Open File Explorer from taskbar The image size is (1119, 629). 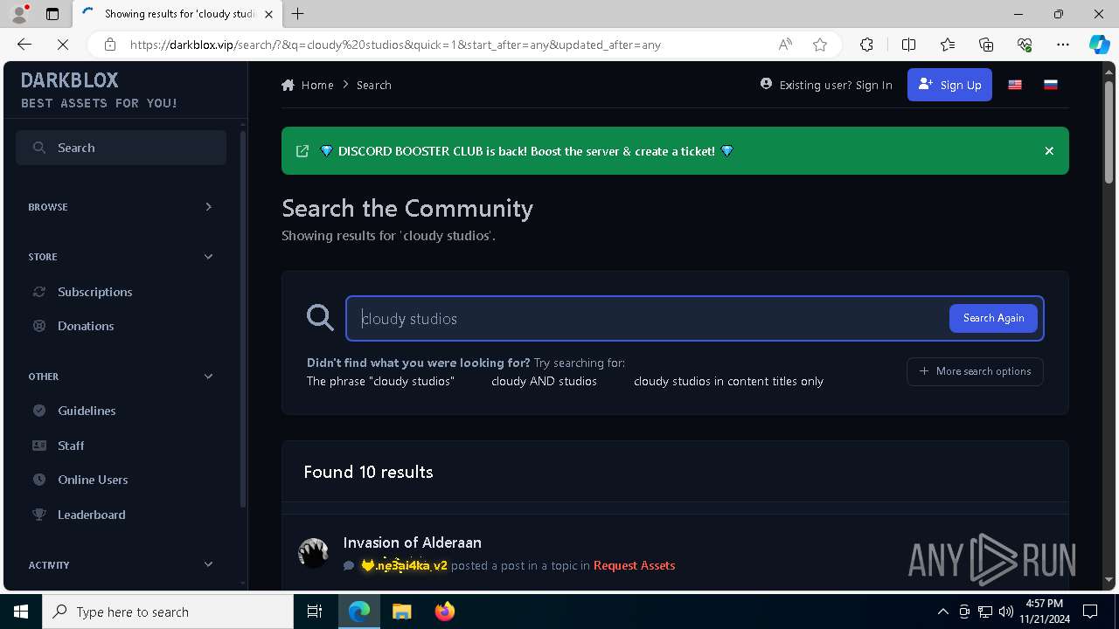(x=401, y=612)
